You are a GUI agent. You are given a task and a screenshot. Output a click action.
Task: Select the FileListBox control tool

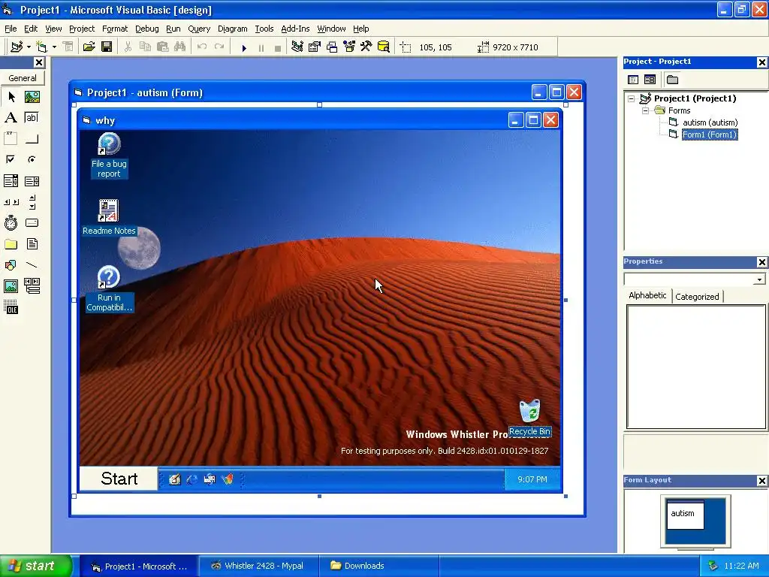pyautogui.click(x=32, y=244)
